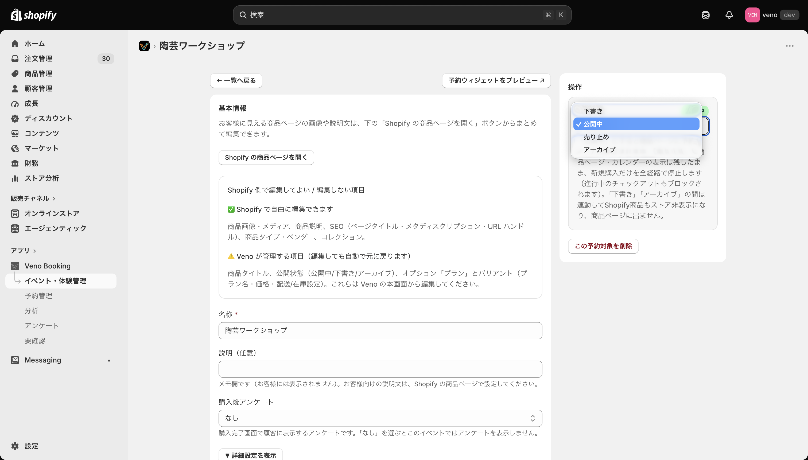Expand the 販売チャネル sidebar section

(33, 198)
